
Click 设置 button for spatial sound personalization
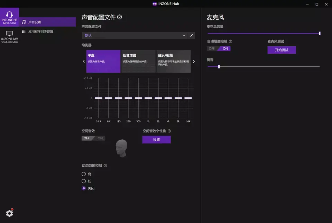pos(156,140)
